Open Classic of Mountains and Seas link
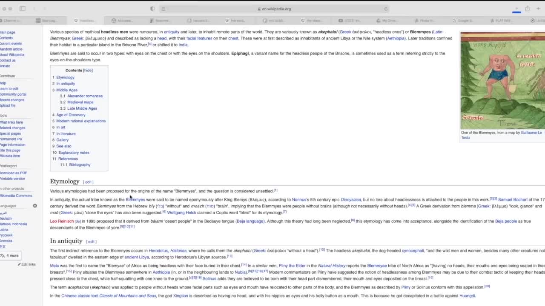Viewport: 545px width, 306px height. [127, 296]
